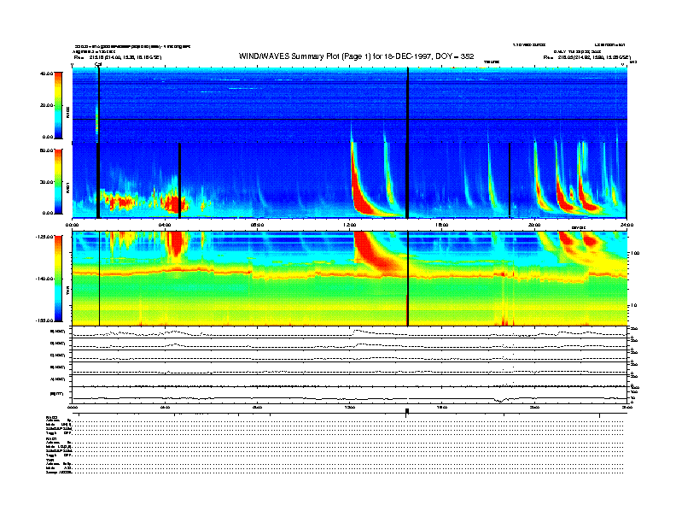This screenshot has height=523, width=676.
Task: Click the 04:00 label below RAD1 spectrogram
Action: pyautogui.click(x=165, y=225)
